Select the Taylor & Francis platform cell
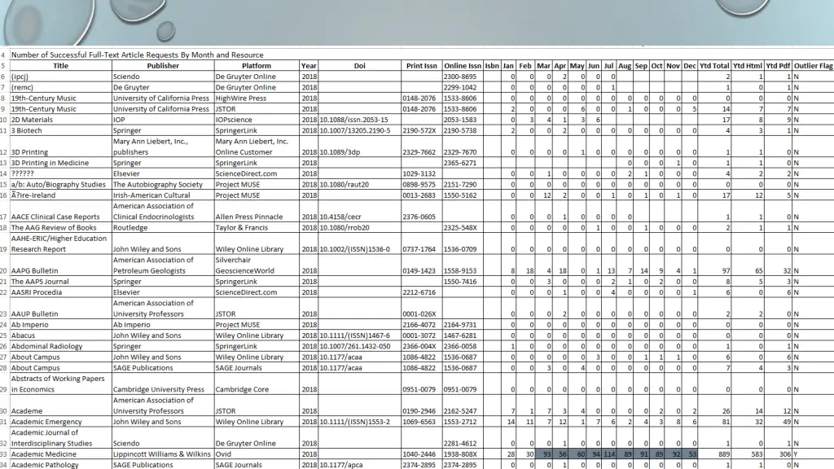834x469 pixels. [x=257, y=228]
